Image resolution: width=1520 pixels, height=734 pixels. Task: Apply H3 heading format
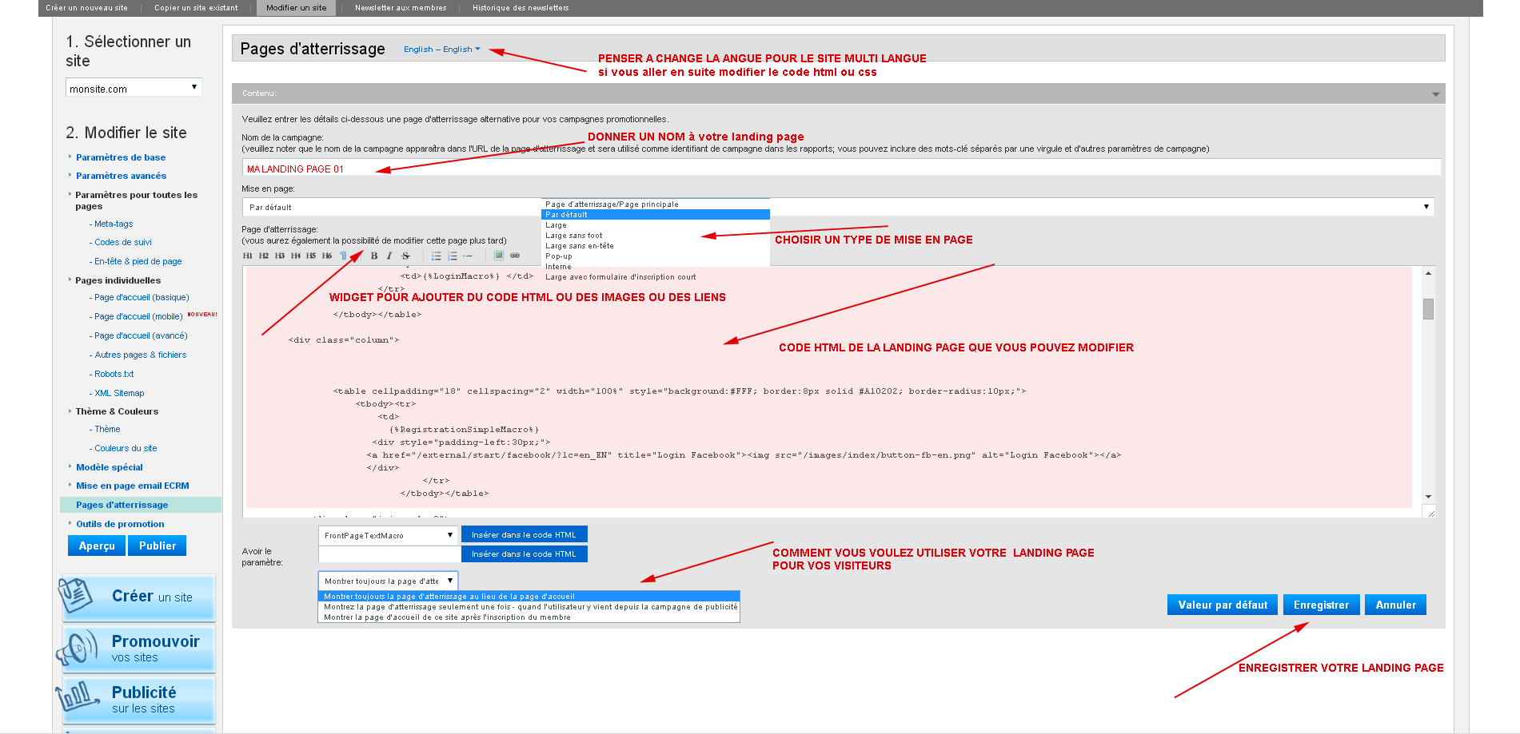(x=279, y=256)
